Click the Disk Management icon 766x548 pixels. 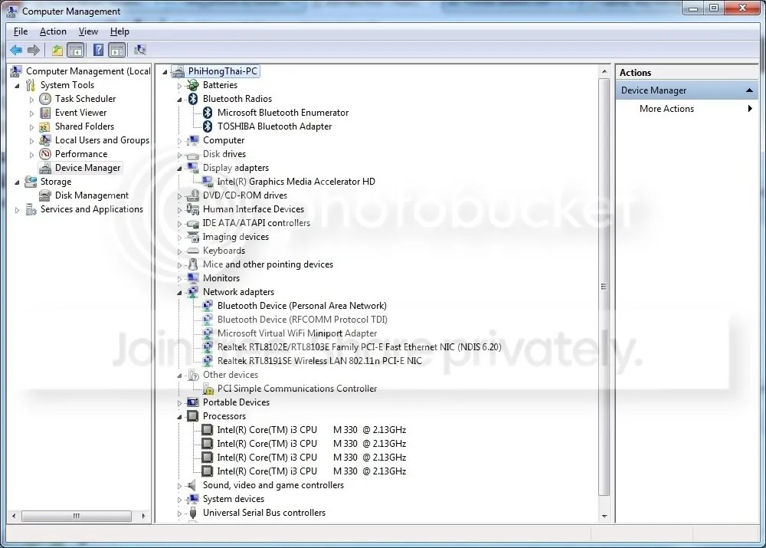45,195
